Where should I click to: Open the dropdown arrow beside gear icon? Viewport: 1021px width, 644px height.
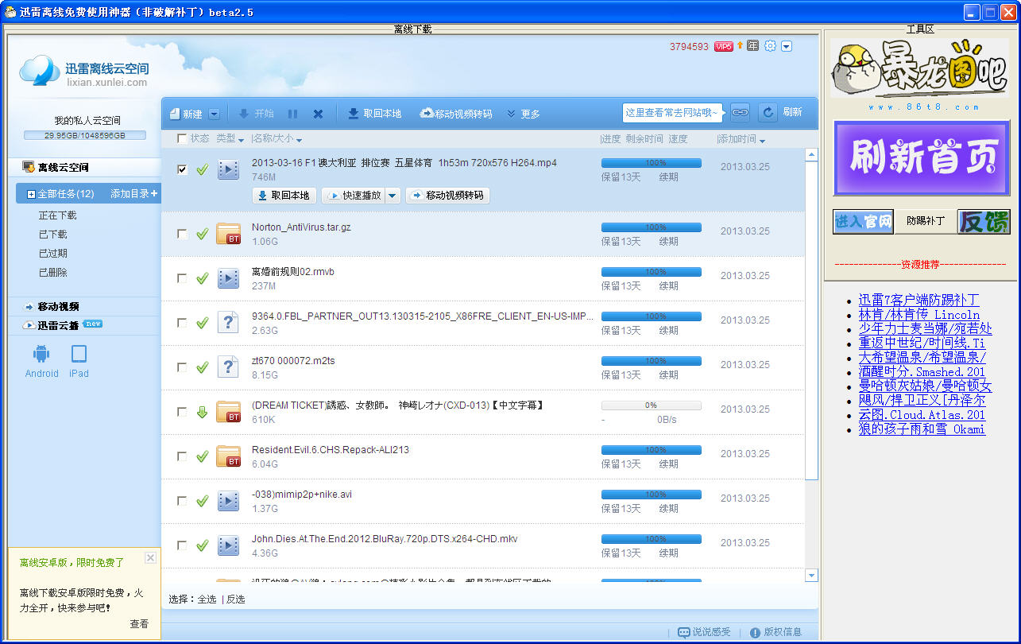pyautogui.click(x=787, y=46)
